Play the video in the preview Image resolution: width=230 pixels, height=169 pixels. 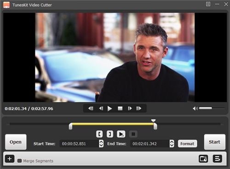pyautogui.click(x=109, y=109)
